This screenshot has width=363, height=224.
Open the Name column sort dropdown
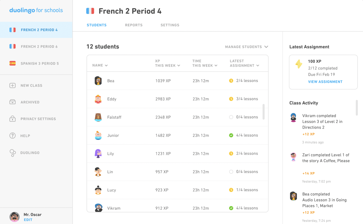point(100,65)
